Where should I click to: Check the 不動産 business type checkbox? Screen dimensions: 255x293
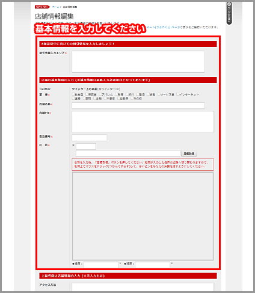click(105, 98)
